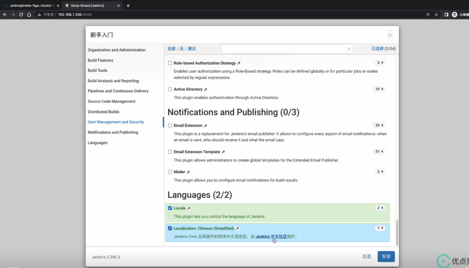Go back using browser back arrow
This screenshot has height=268, width=469.
click(x=5, y=15)
